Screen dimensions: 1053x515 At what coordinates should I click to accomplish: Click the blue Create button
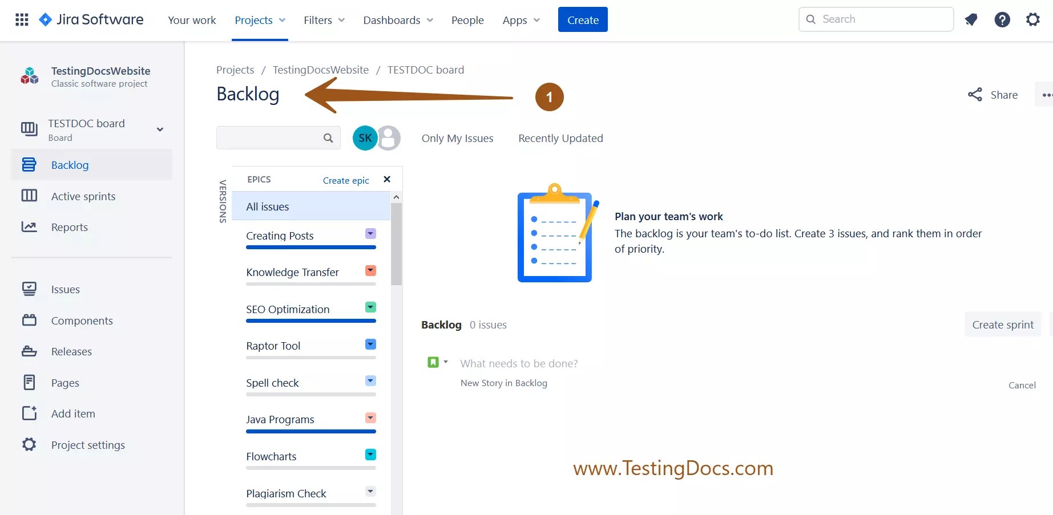point(583,19)
